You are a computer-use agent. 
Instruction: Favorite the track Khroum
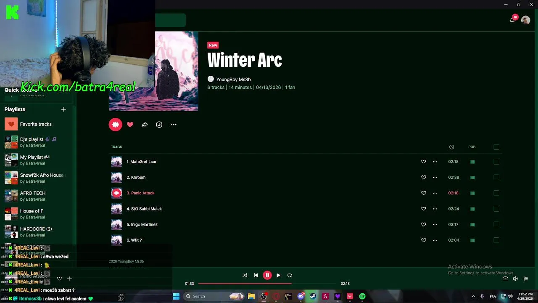[424, 177]
